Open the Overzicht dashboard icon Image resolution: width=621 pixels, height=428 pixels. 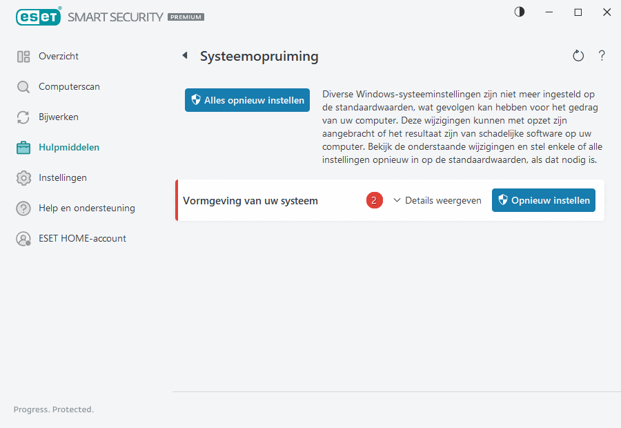[23, 56]
